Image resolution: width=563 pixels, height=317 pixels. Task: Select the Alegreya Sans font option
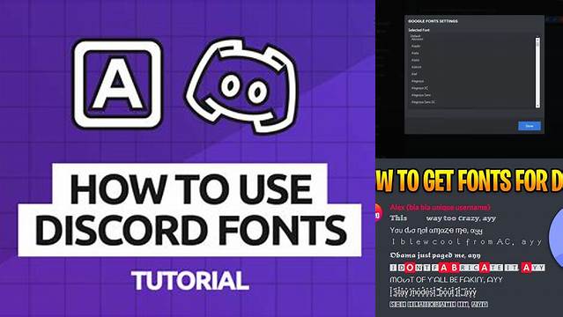click(421, 95)
